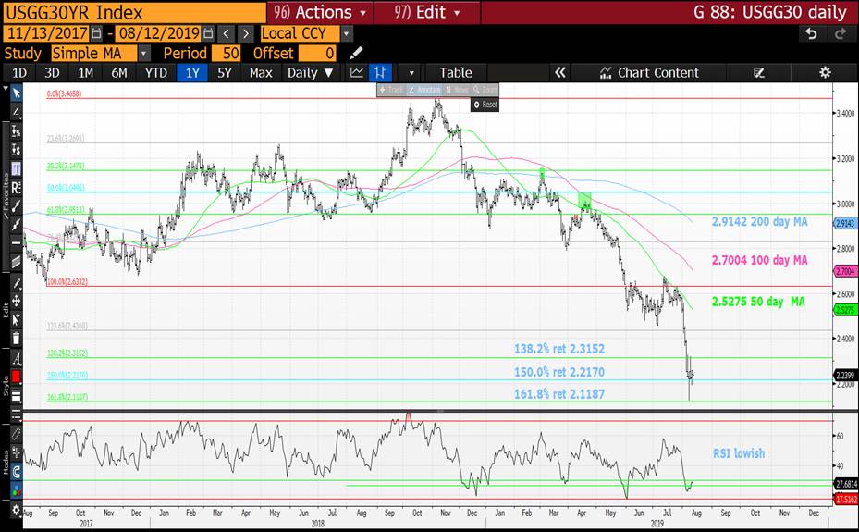
Task: Toggle the crosshair plus mode
Action: [17, 452]
